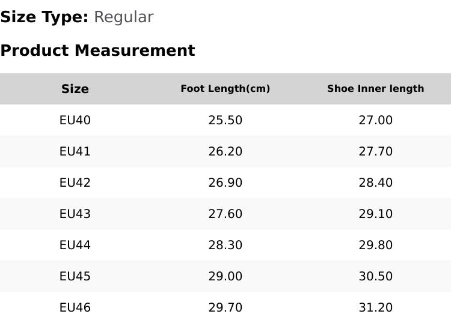Click the 27.60 foot length value

click(x=226, y=214)
